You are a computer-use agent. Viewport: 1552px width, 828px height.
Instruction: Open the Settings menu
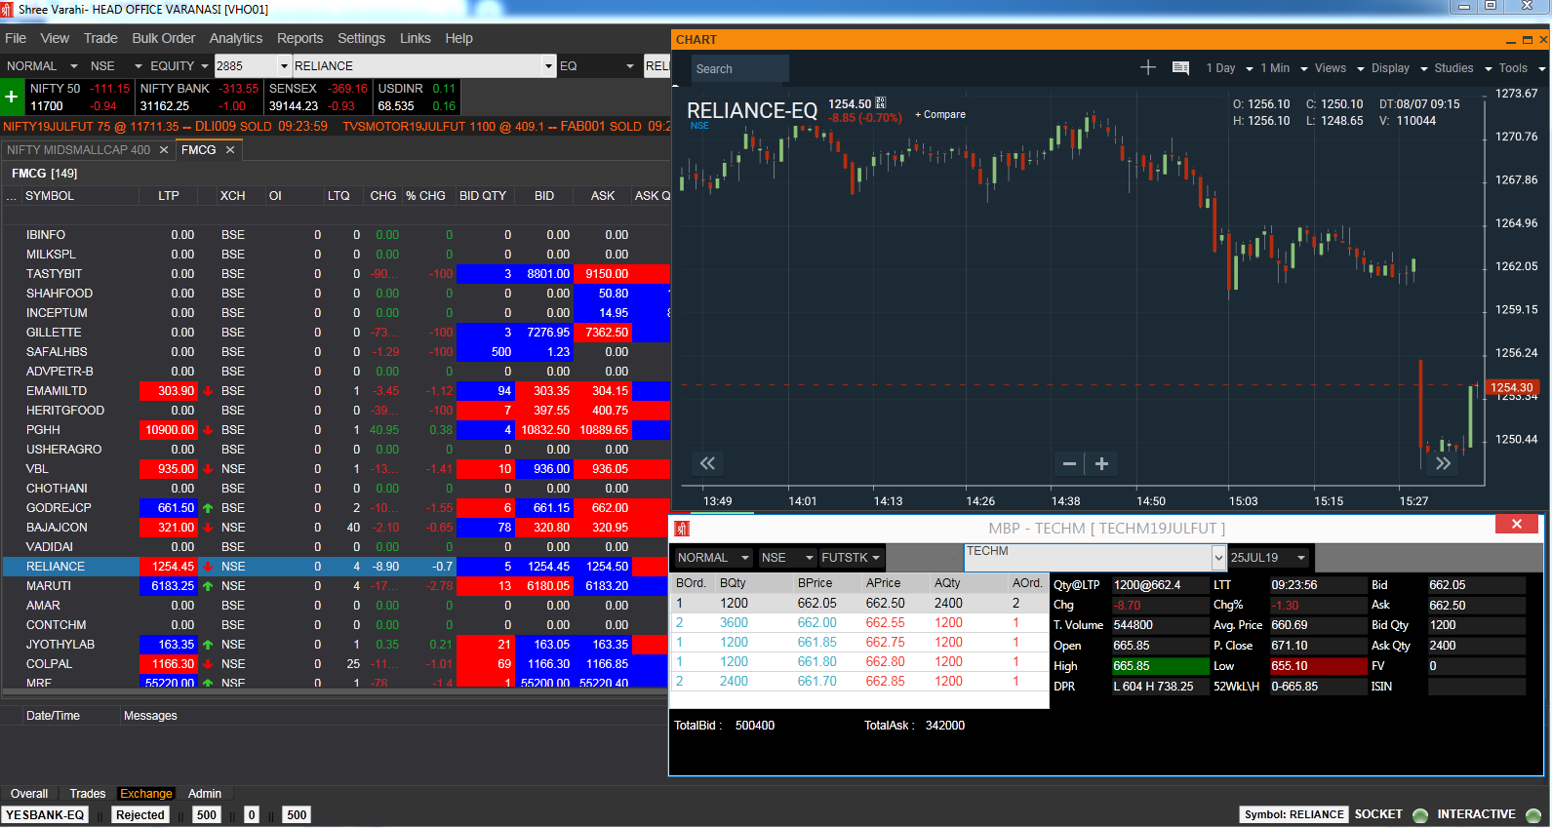pos(361,38)
